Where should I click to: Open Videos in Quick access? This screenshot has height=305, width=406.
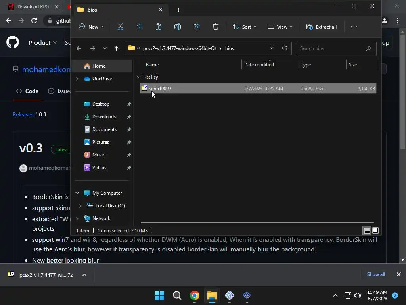(99, 168)
